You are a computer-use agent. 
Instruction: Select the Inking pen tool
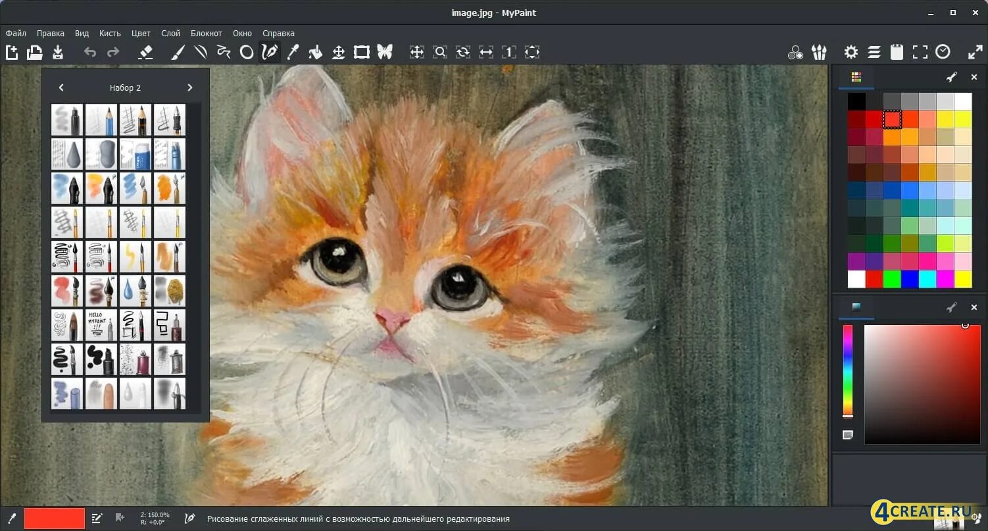pyautogui.click(x=270, y=52)
